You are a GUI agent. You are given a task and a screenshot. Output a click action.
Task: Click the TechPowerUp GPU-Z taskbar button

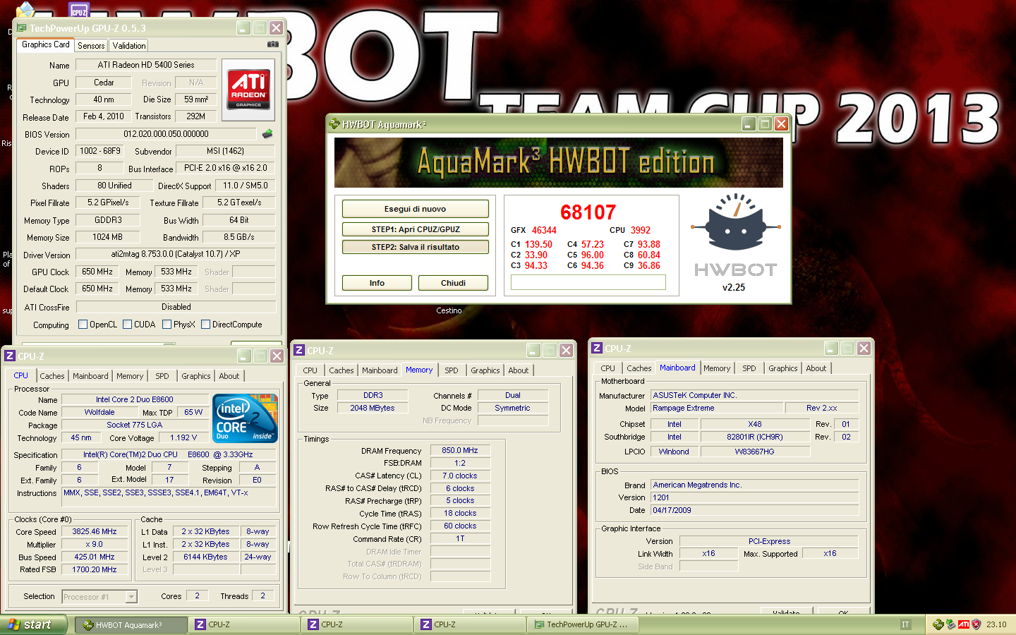tap(583, 624)
